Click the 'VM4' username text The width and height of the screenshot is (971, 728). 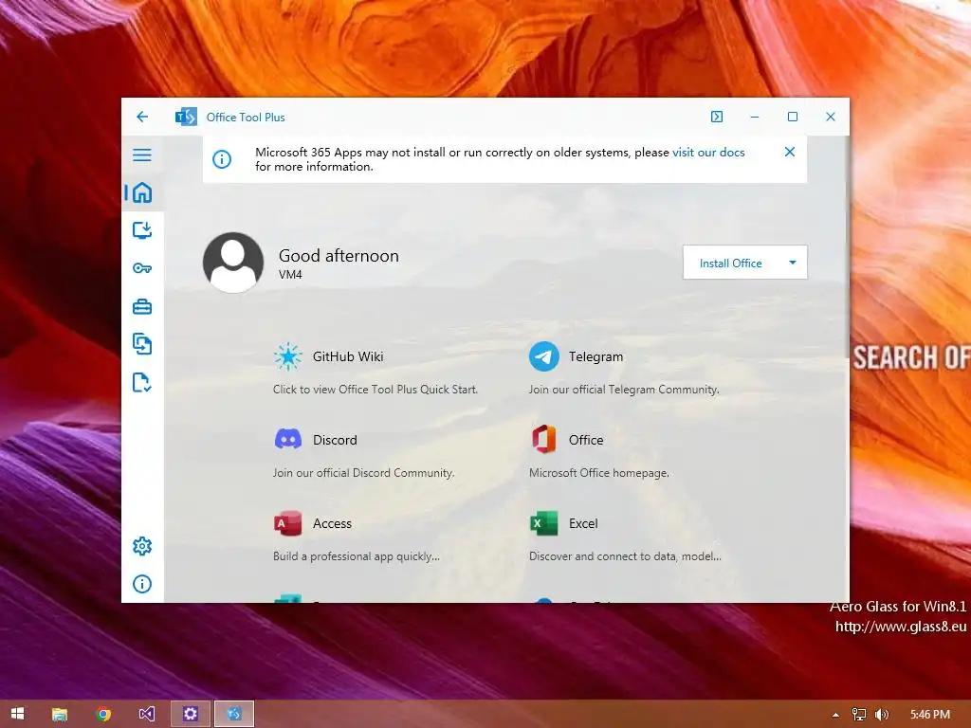click(290, 274)
